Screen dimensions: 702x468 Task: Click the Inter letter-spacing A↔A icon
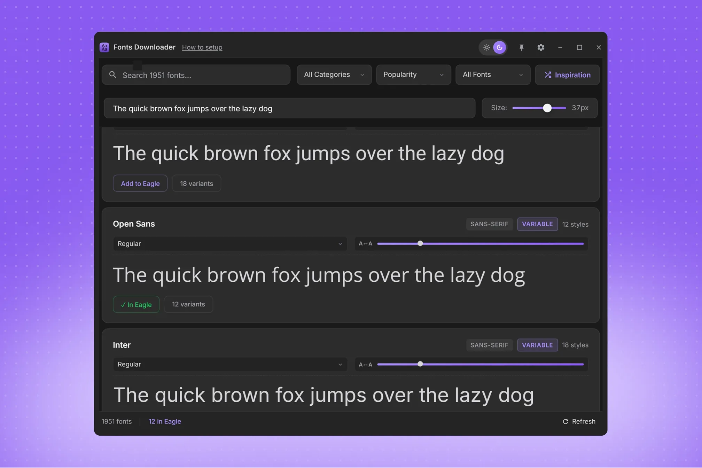(x=365, y=365)
